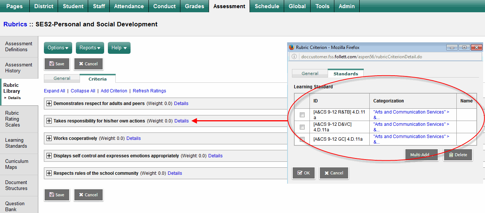
Task: Click OK button with checkmark icon
Action: coord(303,173)
